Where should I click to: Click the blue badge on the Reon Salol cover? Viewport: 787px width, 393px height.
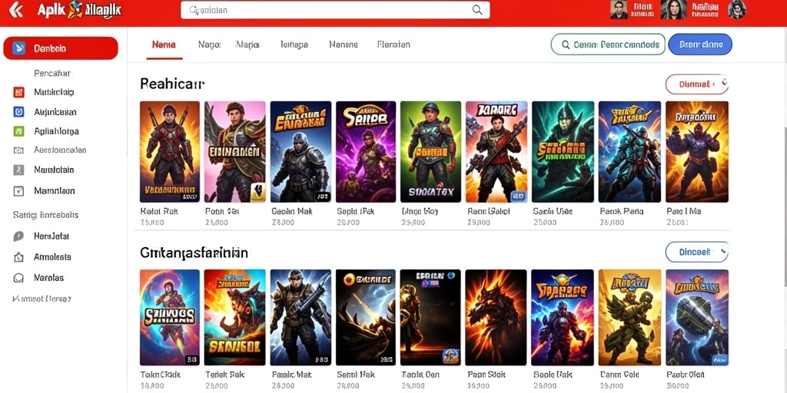(518, 196)
